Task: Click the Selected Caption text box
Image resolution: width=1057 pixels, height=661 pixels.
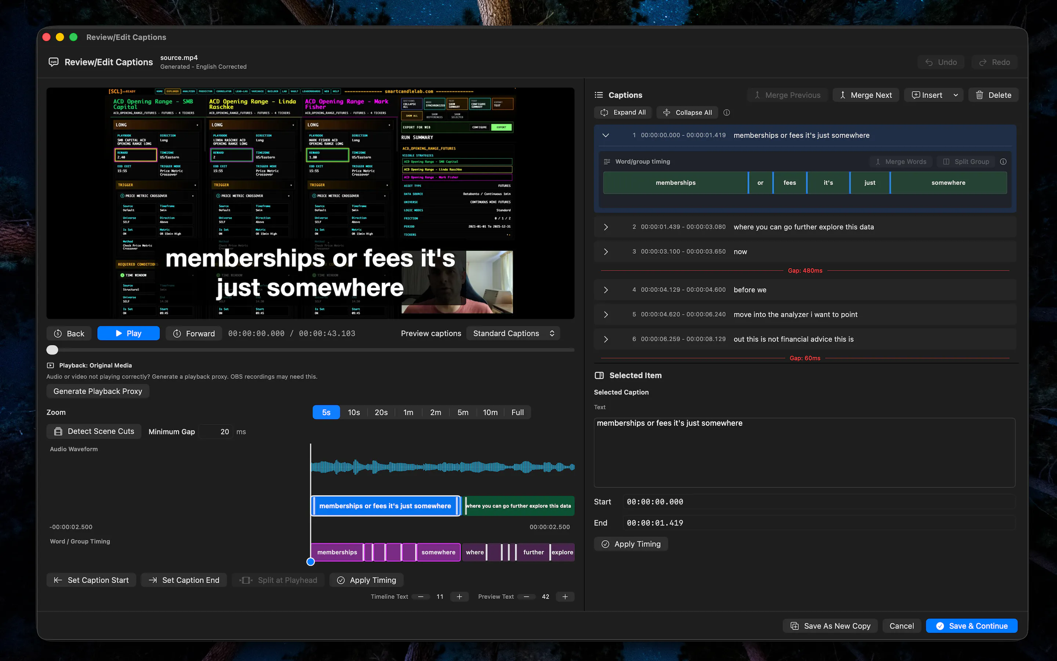Action: tap(804, 452)
